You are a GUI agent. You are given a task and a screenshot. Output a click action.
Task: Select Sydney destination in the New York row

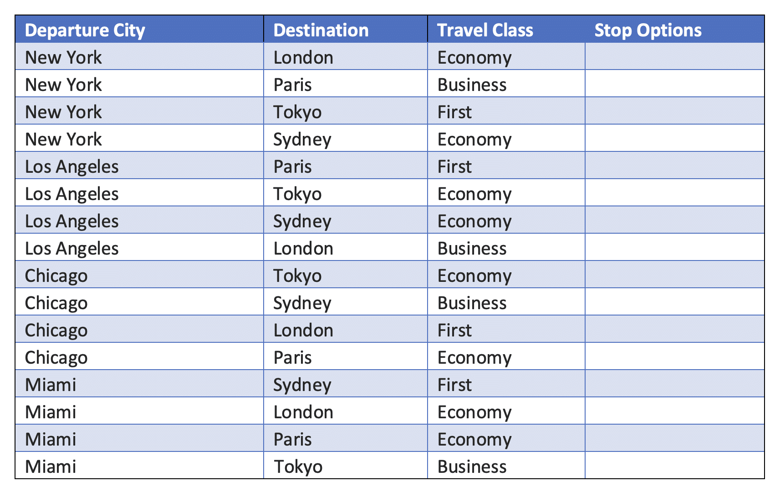(302, 139)
